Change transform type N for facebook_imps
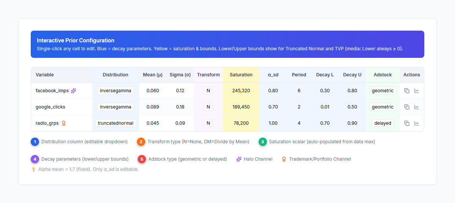 tap(208, 91)
